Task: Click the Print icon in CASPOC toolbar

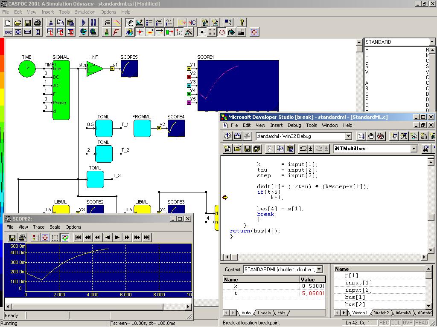Action: click(x=38, y=23)
